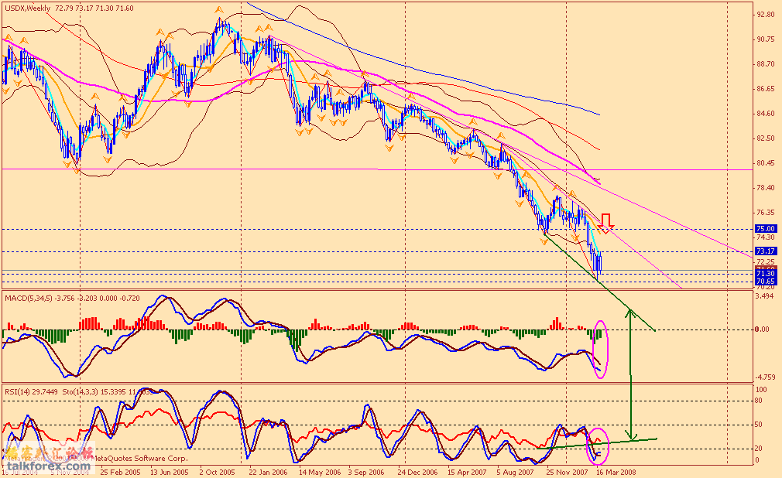Click the -4.759 MACD scale value
Screen dimensions: 782x478
point(765,377)
